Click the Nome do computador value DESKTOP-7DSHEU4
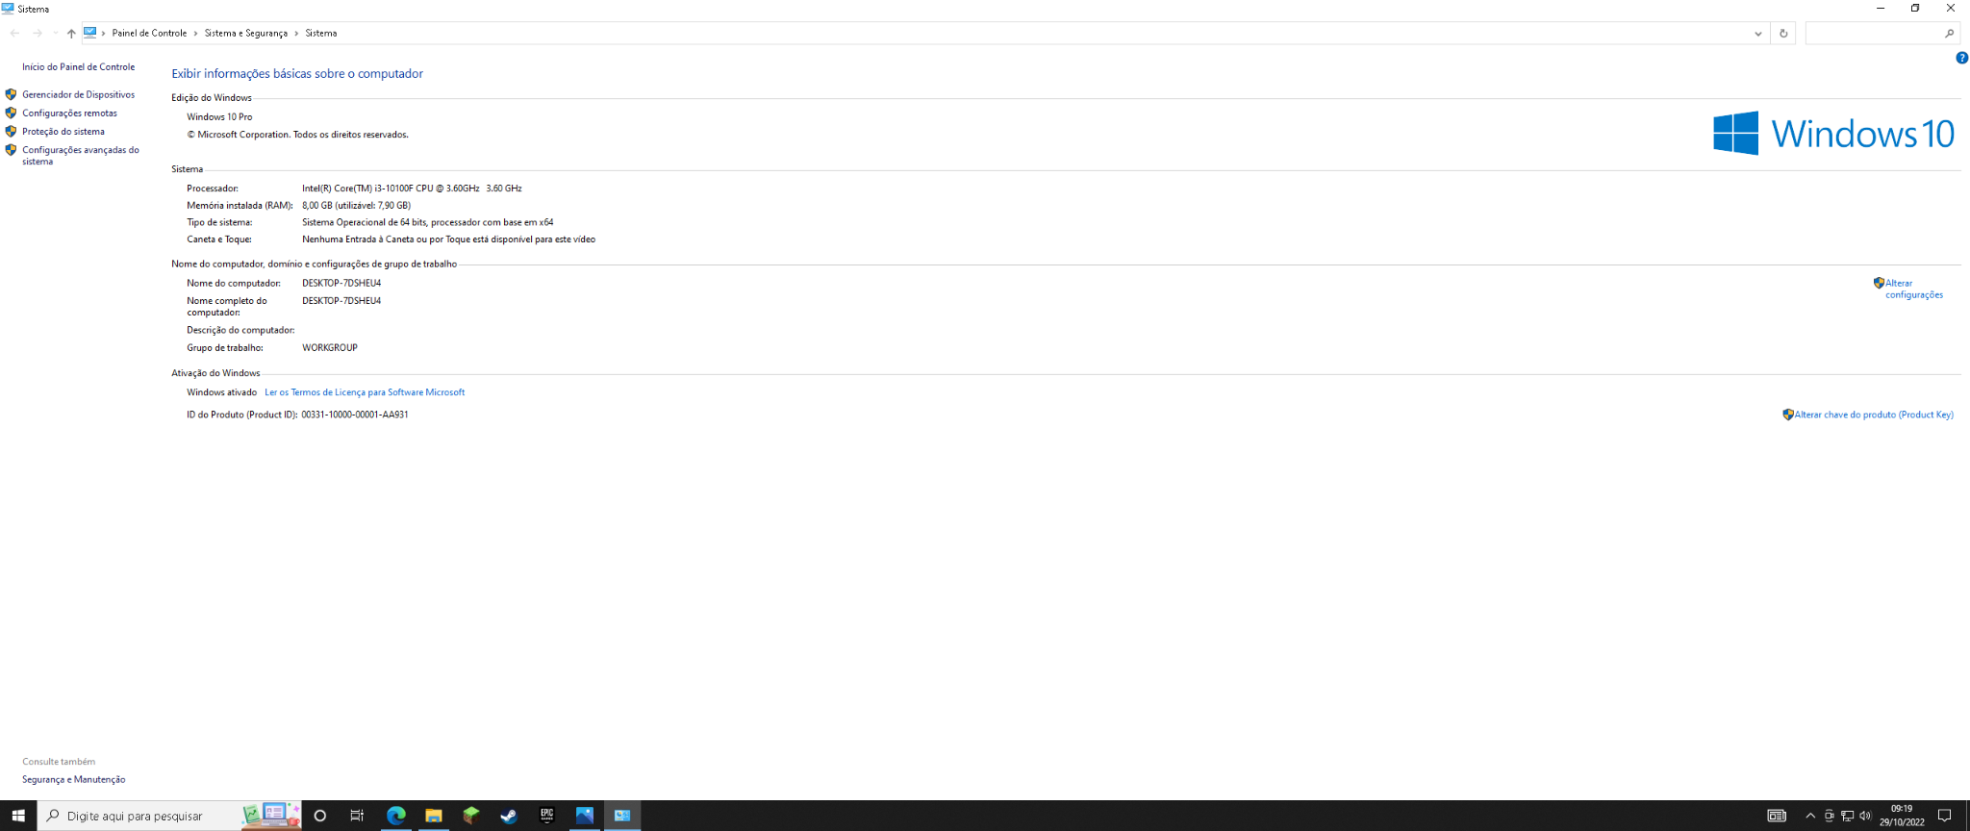The width and height of the screenshot is (1970, 831). [x=341, y=284]
